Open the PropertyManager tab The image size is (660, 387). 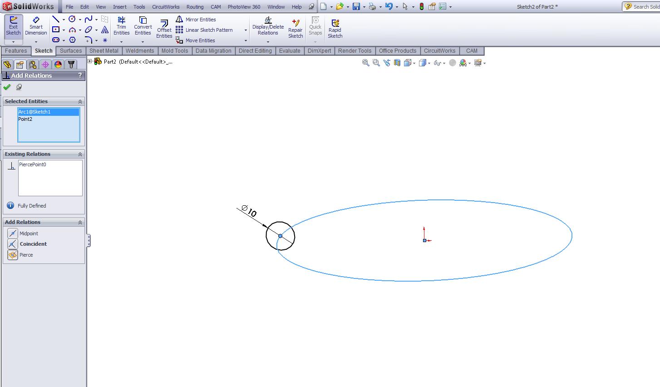(20, 64)
